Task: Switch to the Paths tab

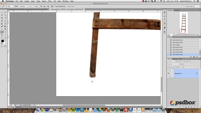Action: [180, 59]
